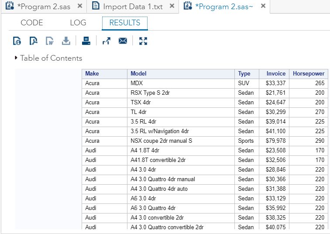Email the results via envelope icon
Viewport: 330px width, 234px height.
[x=123, y=41]
